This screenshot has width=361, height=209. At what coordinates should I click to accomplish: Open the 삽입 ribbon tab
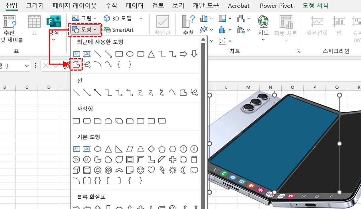11,6
